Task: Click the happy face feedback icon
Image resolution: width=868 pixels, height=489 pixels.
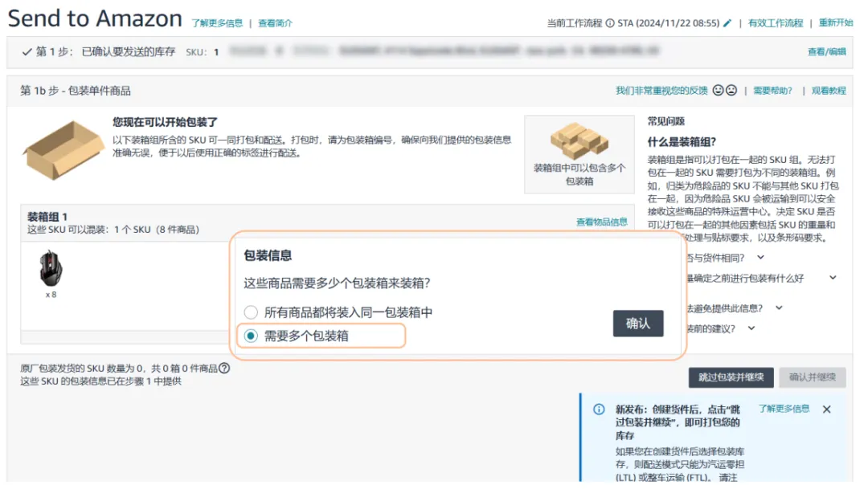Action: point(718,90)
